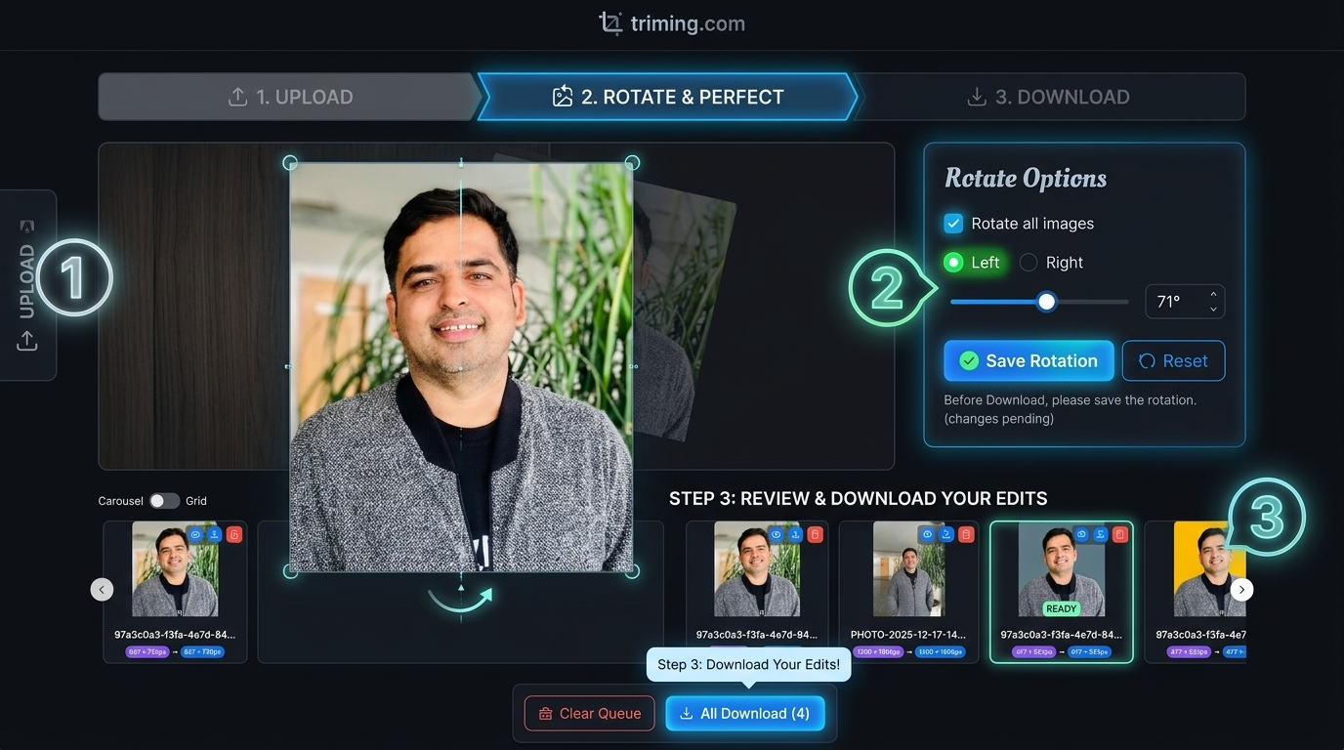Grab the top-right corner crop handle
Screen dimensions: 1344x750
click(632, 162)
